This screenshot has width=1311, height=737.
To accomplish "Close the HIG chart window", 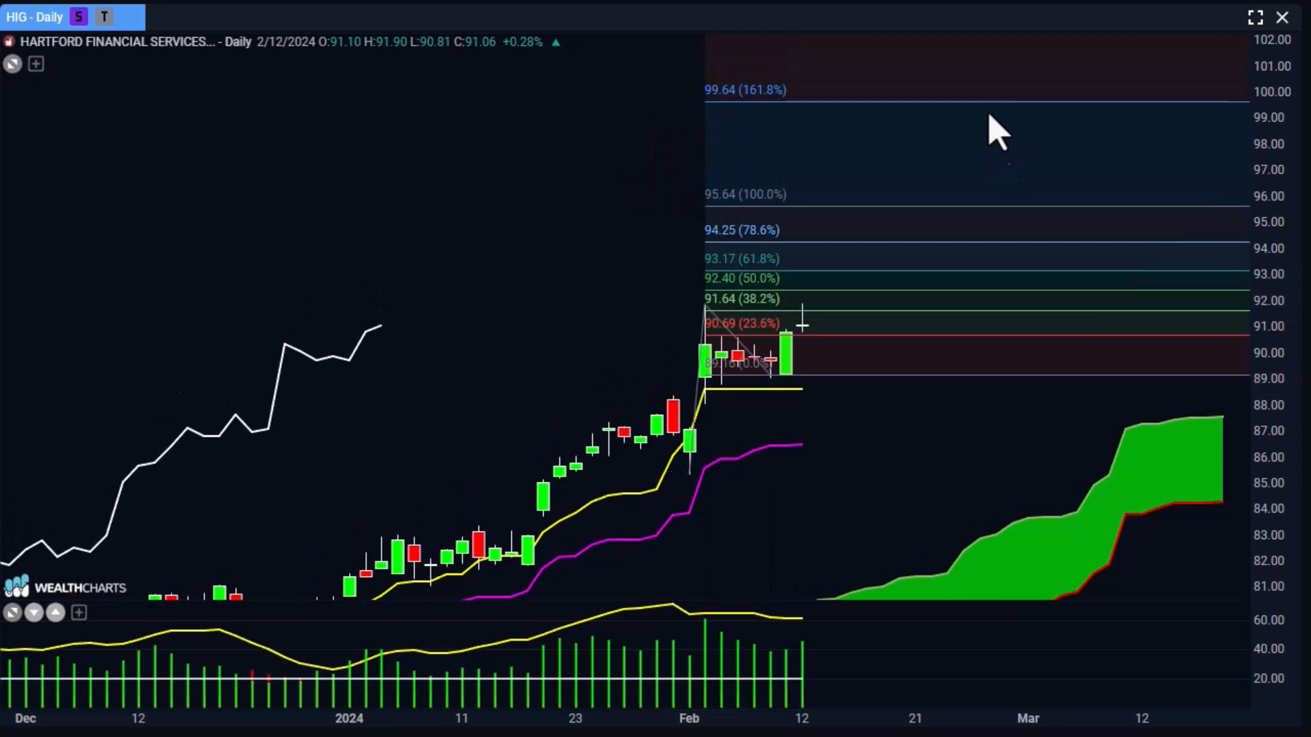I will click(1282, 17).
